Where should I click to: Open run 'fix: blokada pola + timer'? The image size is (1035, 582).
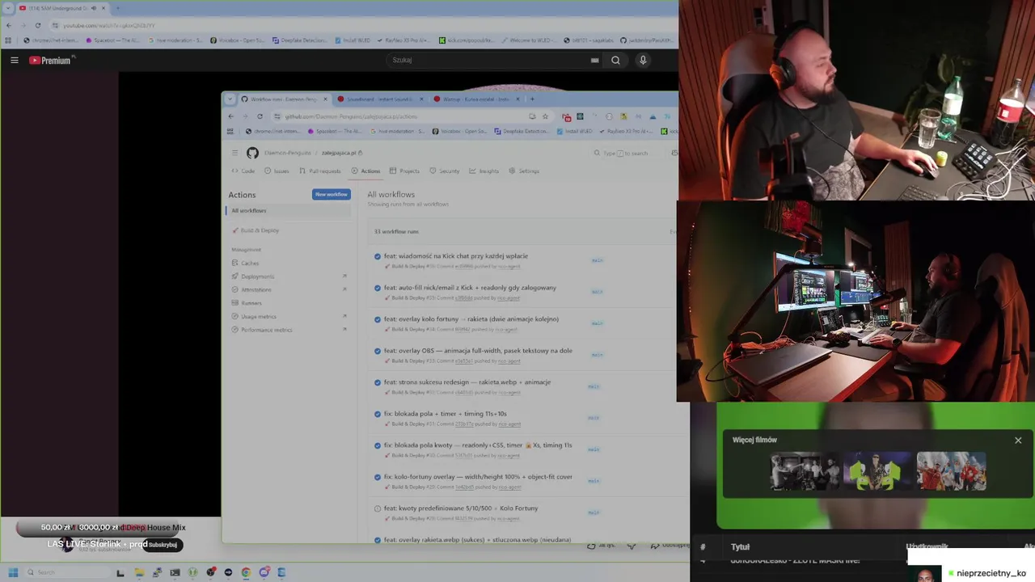(446, 414)
